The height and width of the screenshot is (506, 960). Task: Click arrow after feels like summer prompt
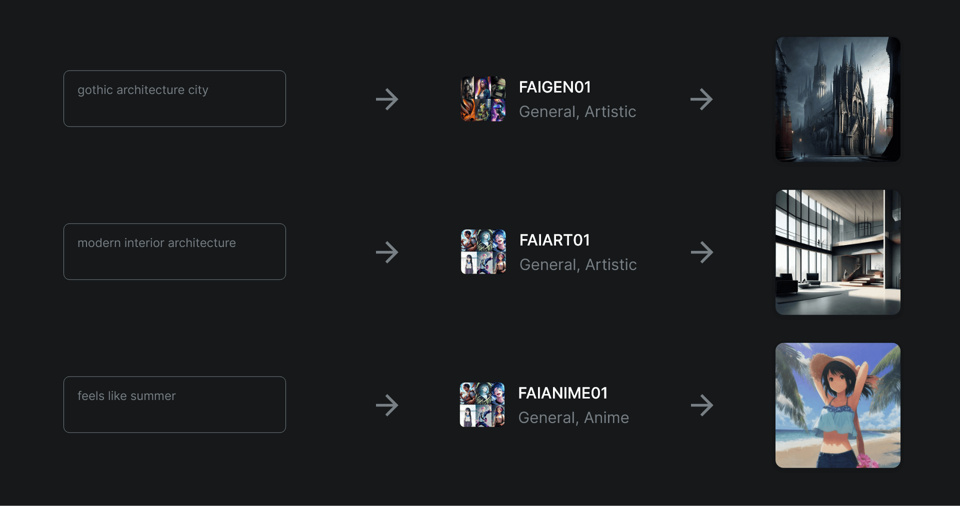click(x=387, y=405)
